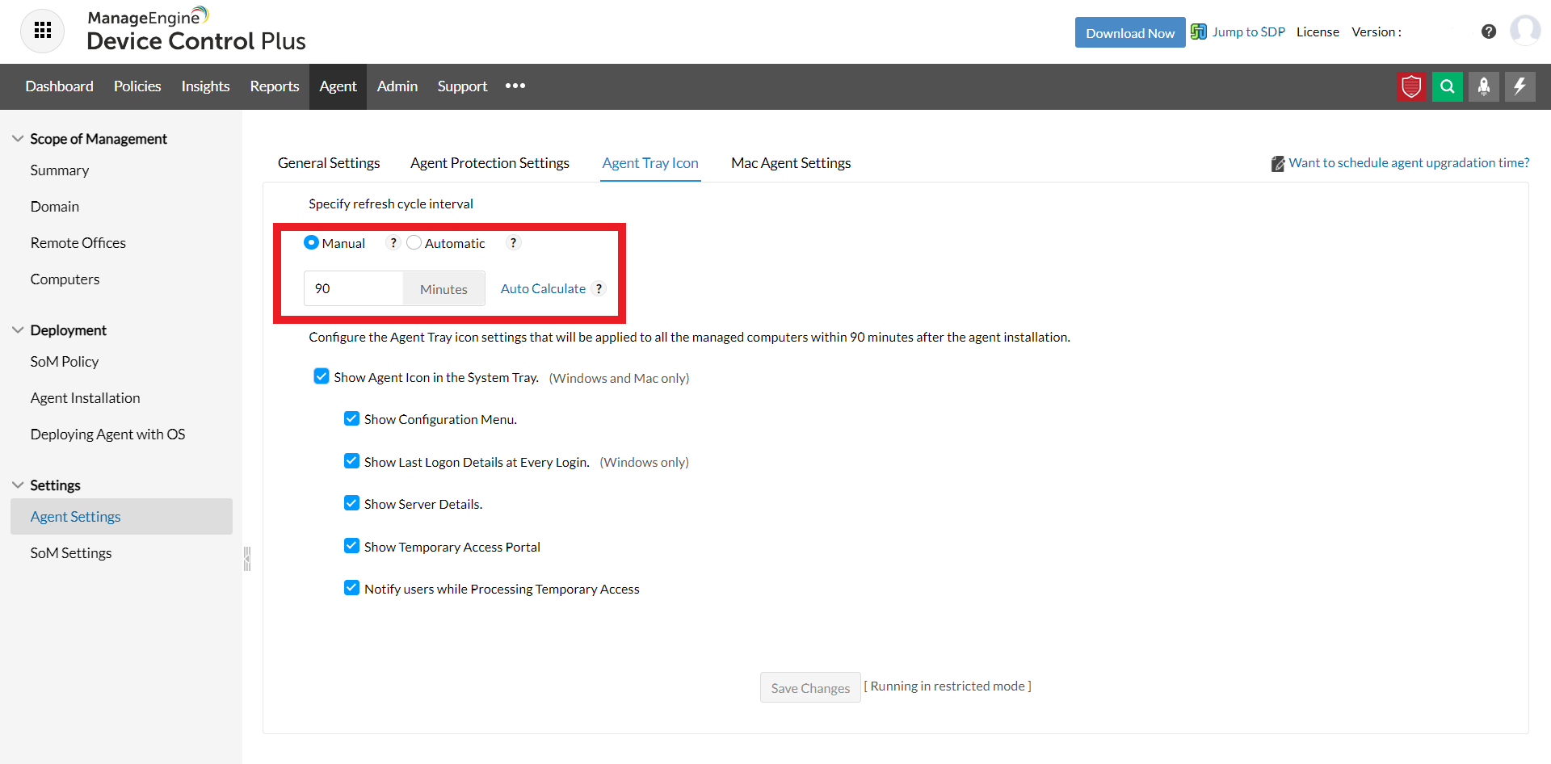Switch to Agent Protection Settings tab
Viewport: 1551px width, 764px height.
490,163
